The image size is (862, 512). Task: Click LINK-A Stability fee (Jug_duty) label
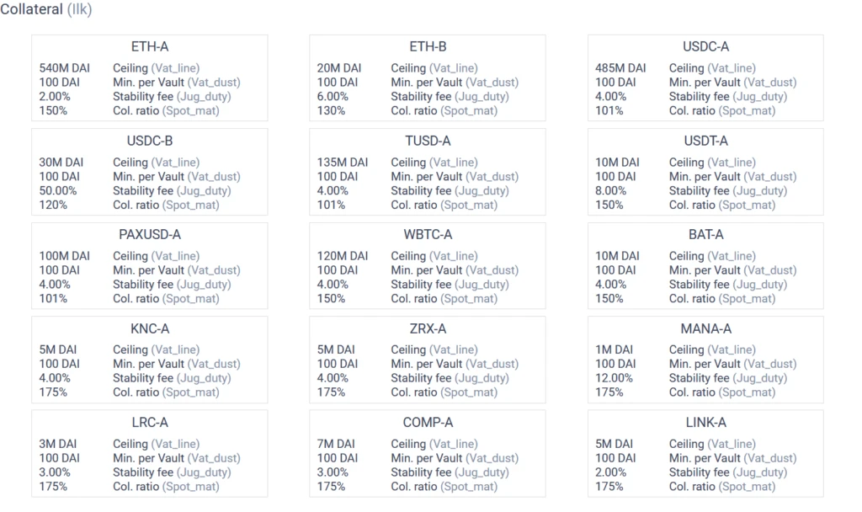click(728, 472)
